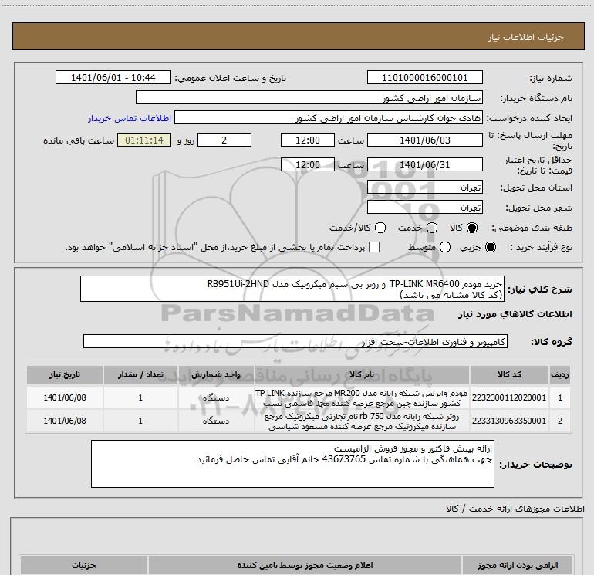The image size is (594, 575).
Task: Click the ردیف column header
Action: tap(560, 374)
